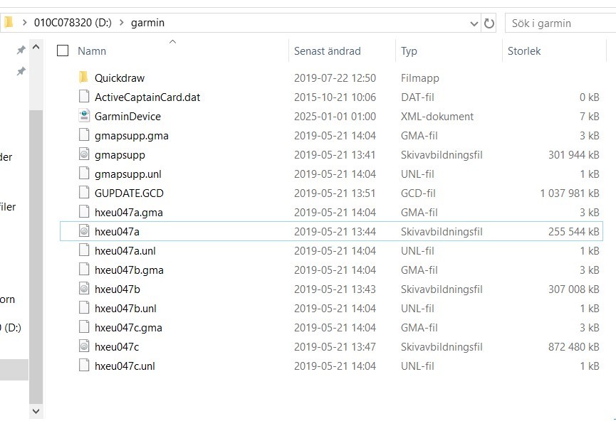This screenshot has height=426, width=616.
Task: Click the hxeu047a disc image icon
Action: (x=84, y=231)
